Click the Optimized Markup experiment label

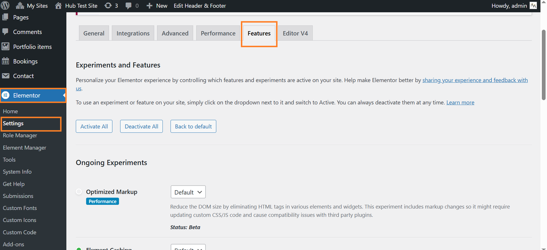[x=112, y=192]
